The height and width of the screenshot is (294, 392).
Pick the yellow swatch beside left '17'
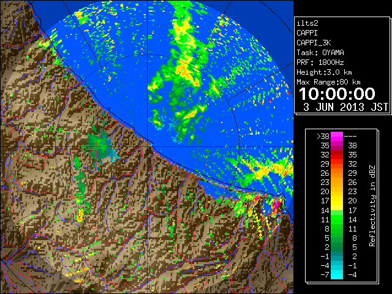[x=337, y=201]
